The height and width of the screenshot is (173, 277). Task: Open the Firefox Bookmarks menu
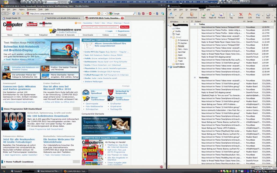[x=31, y=10]
